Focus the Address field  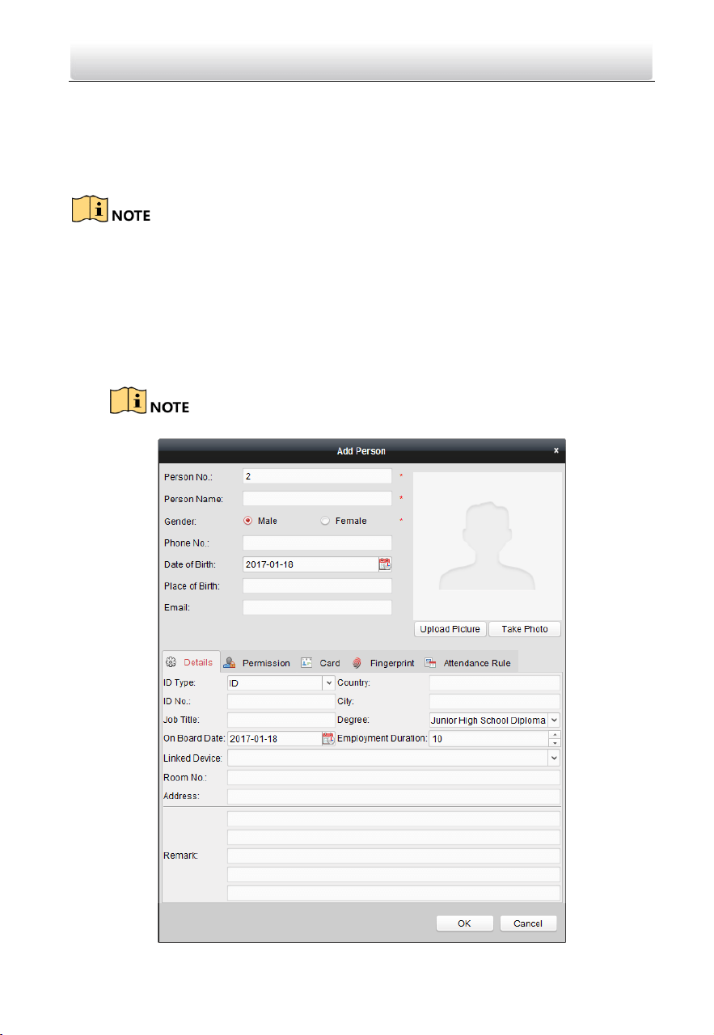coord(394,796)
